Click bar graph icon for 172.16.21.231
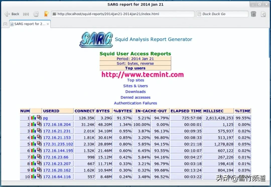The height and width of the screenshot is (187, 271). tap(34, 131)
